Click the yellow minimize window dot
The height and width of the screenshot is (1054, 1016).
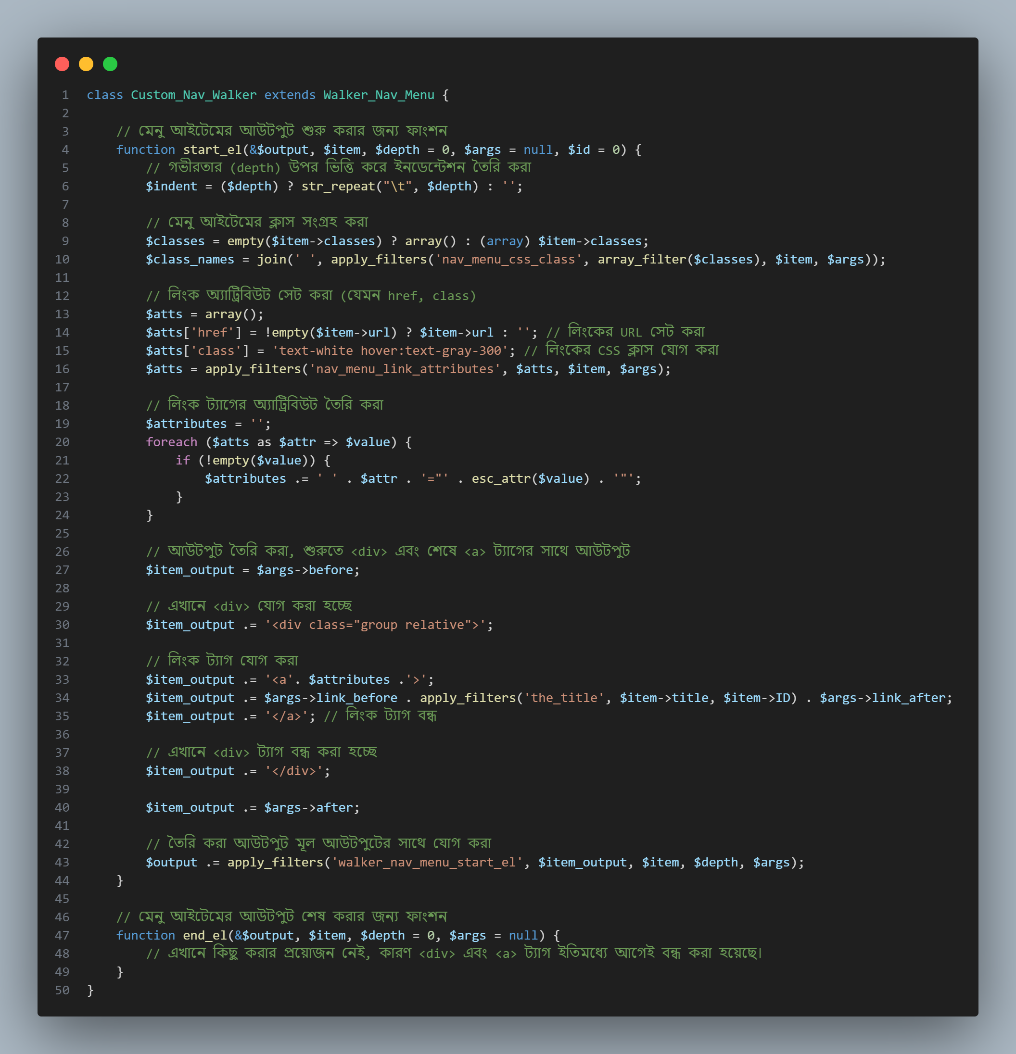pos(86,64)
